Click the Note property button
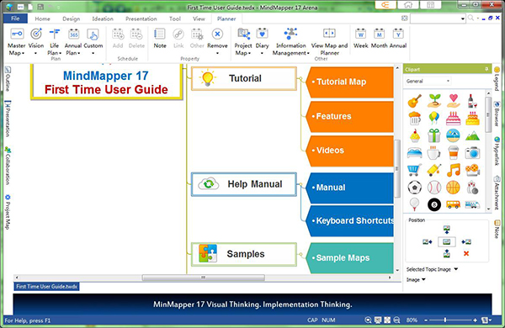This screenshot has width=505, height=328. pos(160,39)
